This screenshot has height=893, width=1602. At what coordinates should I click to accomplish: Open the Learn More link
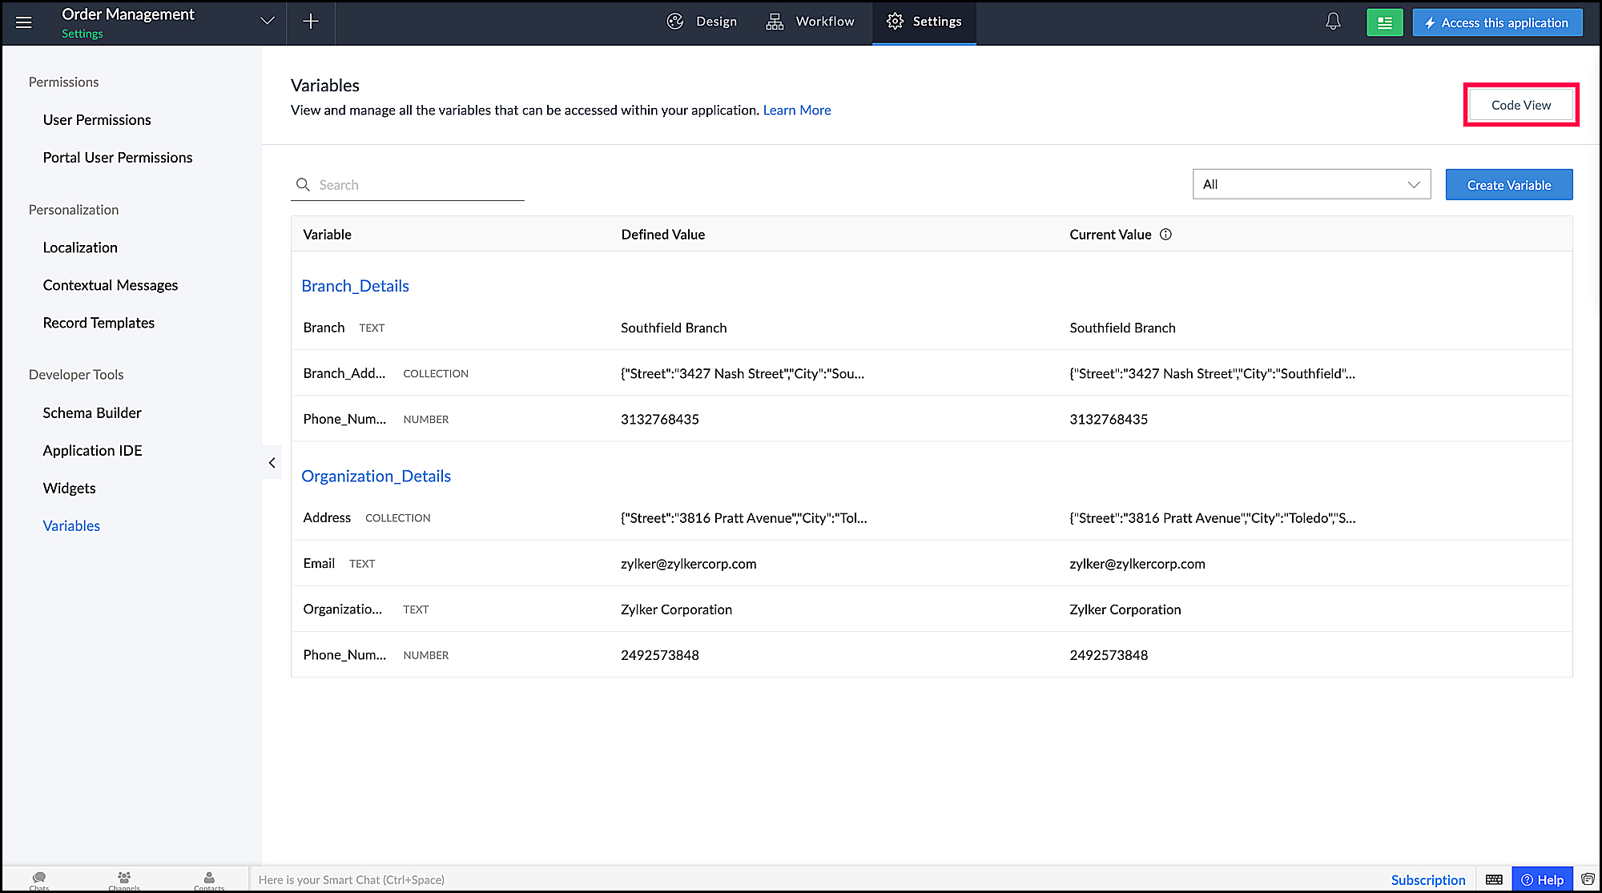pos(796,111)
